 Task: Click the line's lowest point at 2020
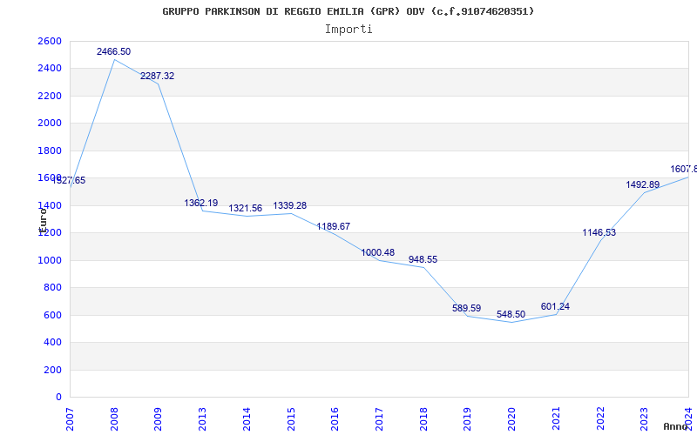tap(511, 322)
